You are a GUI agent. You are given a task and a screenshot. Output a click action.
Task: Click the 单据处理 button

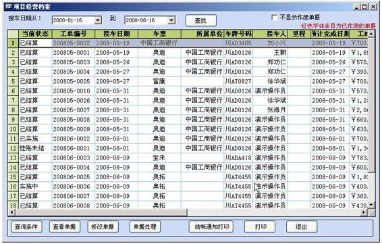coord(144,226)
